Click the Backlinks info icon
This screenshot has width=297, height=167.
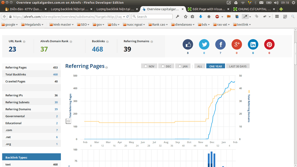108,42
